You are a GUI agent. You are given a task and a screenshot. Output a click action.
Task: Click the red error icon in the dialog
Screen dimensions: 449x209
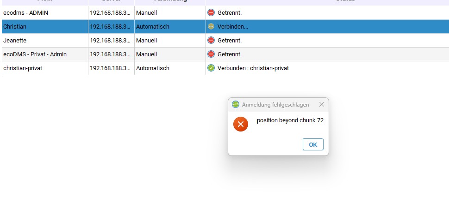[241, 124]
